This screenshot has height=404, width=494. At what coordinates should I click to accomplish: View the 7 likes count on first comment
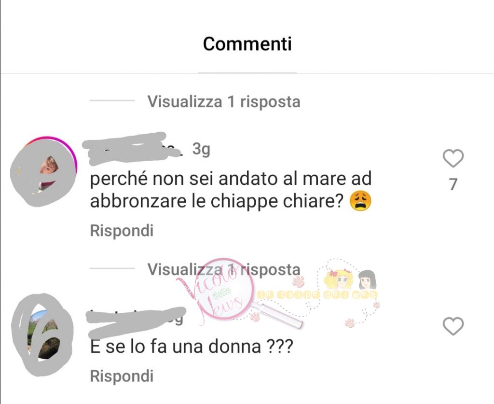[453, 184]
